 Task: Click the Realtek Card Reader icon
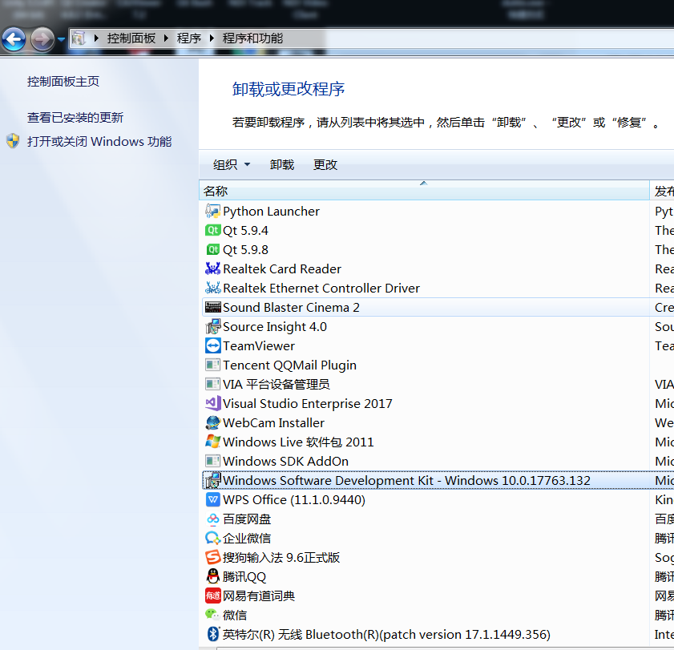[212, 268]
